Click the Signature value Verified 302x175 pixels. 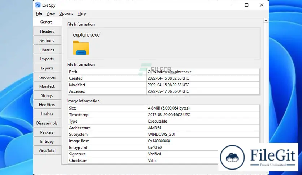[155, 154]
